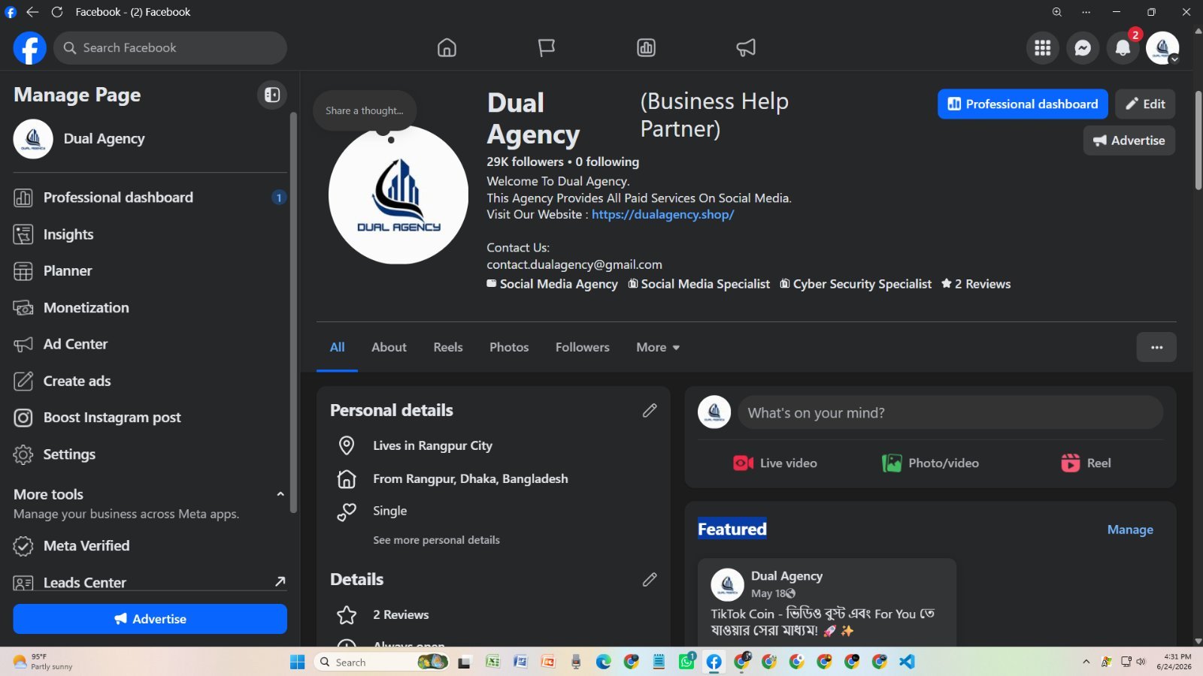This screenshot has width=1203, height=676.
Task: Click the zoom magnifier in title bar
Action: point(1056,12)
